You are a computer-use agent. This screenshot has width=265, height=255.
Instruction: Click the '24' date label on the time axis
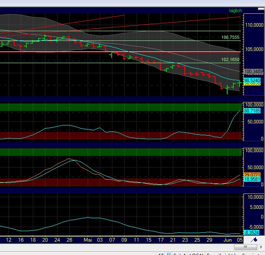tap(57, 240)
